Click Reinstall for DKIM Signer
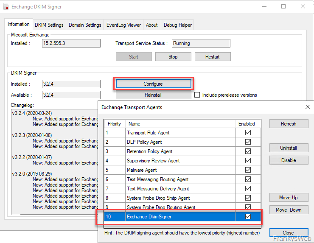The image size is (314, 243). [153, 95]
